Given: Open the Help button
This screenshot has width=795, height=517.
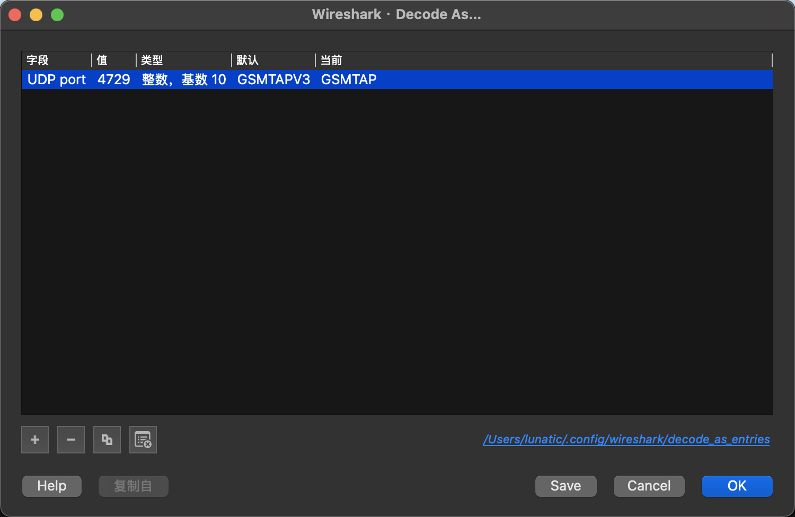Looking at the screenshot, I should point(52,486).
